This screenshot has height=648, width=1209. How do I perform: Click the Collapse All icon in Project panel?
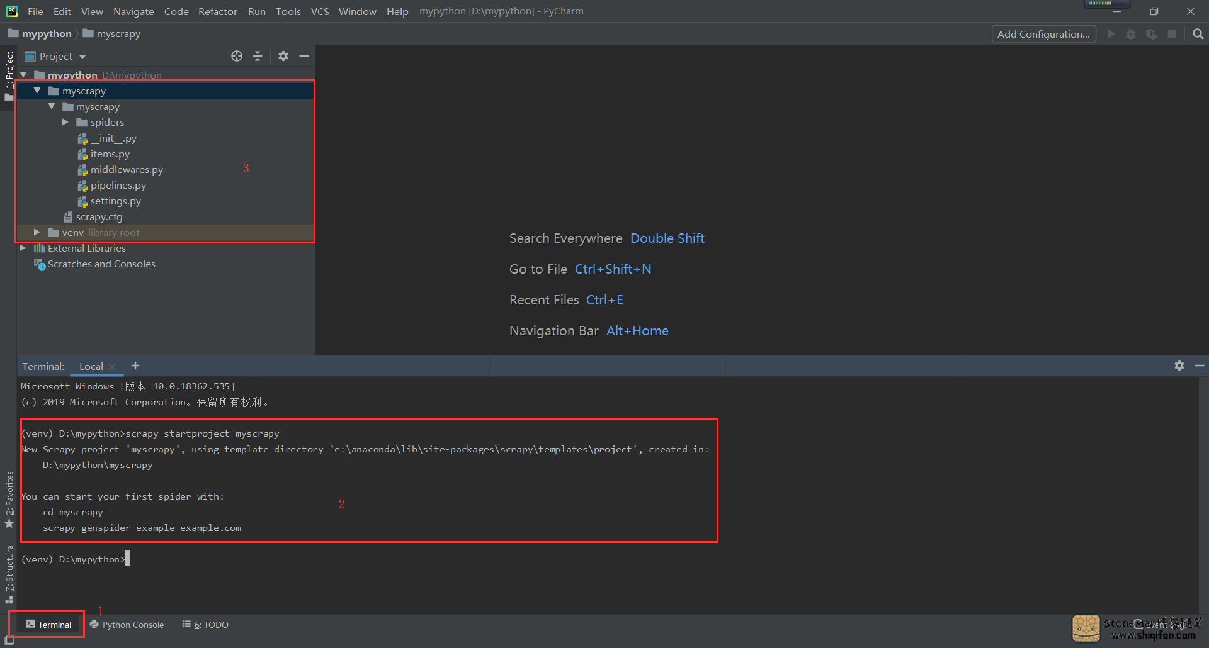pyautogui.click(x=258, y=56)
